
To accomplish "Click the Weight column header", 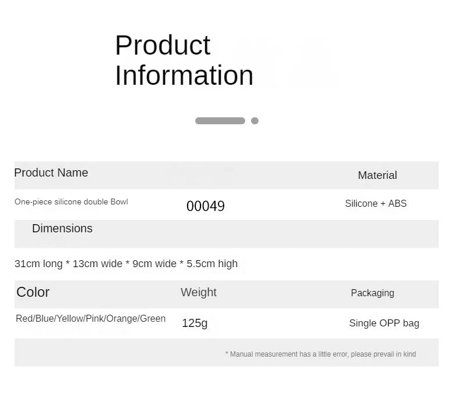I will [x=199, y=293].
